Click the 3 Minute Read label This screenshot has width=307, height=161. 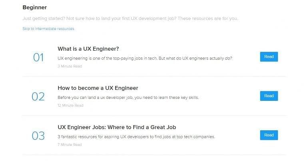70,66
